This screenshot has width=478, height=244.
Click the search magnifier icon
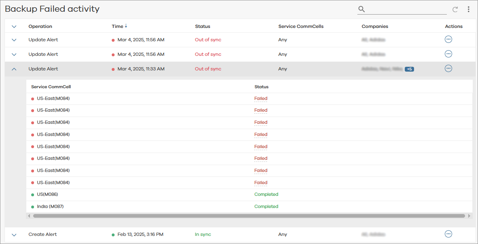click(361, 9)
